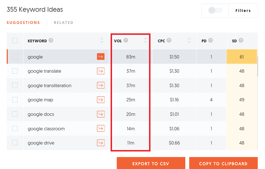265x169 pixels.
Task: Sort by CPC using the sort arrows
Action: tap(189, 41)
